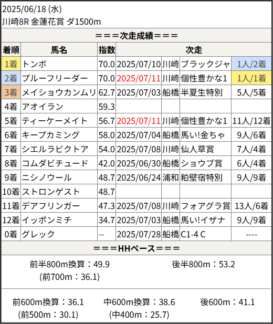Click the red 2025/07/11 date for プルーフリーダー

(139, 78)
